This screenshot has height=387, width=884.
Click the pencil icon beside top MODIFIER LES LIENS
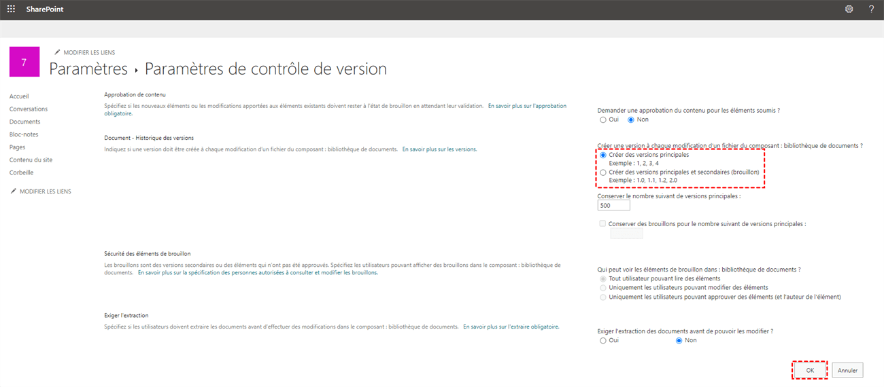[x=57, y=52]
